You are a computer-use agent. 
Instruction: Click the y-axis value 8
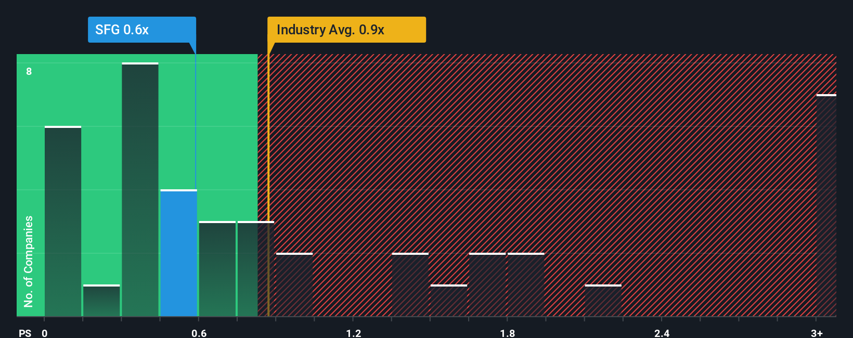[x=29, y=71]
